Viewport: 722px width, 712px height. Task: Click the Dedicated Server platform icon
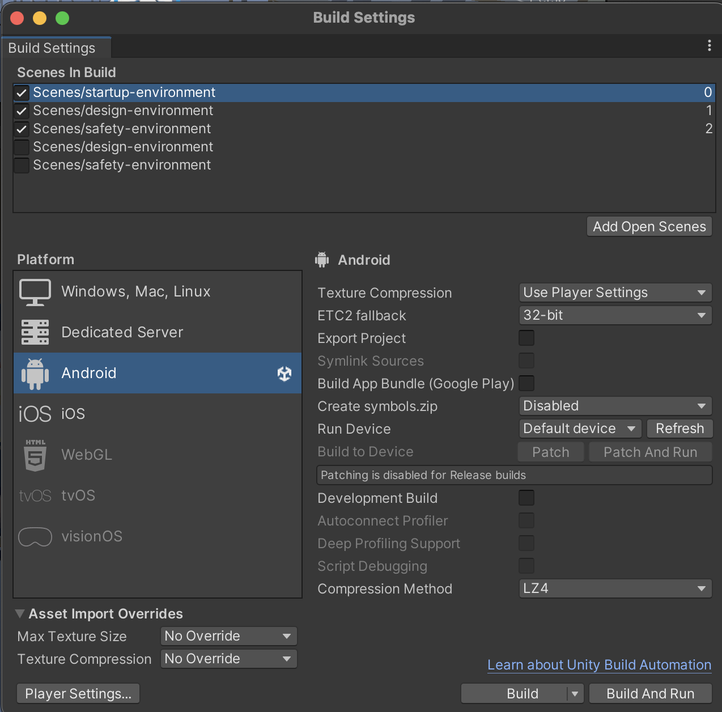(35, 332)
